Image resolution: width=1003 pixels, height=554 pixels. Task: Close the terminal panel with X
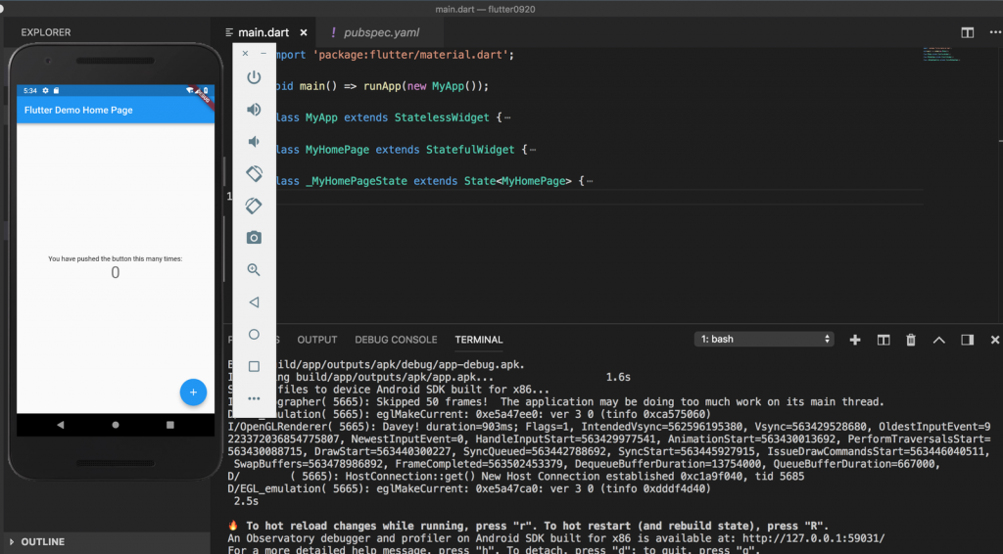(995, 340)
